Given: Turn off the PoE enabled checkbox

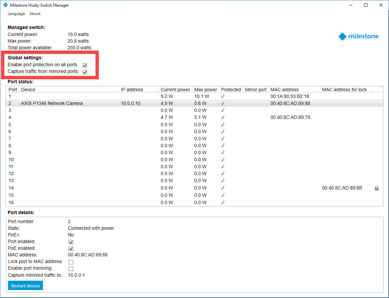Looking at the screenshot, I should 71,249.
